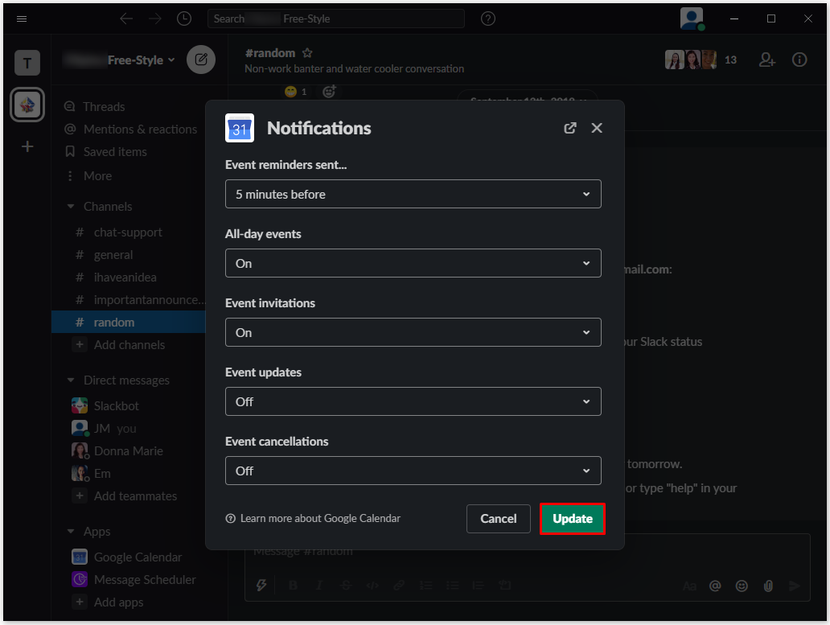Viewport: 830px width, 625px height.
Task: Star the #random channel
Action: (307, 53)
